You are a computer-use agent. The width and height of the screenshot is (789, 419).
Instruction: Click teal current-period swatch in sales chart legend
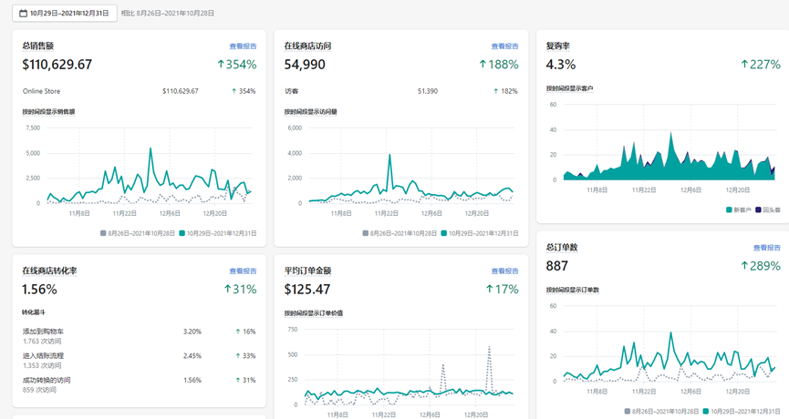tap(182, 233)
